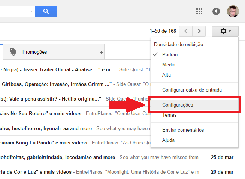245x179 pixels.
Task: Go to older emails with right arrow
Action: 199,31
